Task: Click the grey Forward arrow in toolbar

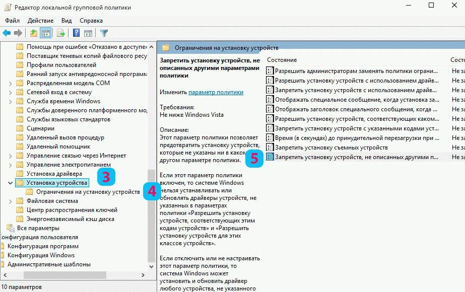Action: point(18,33)
